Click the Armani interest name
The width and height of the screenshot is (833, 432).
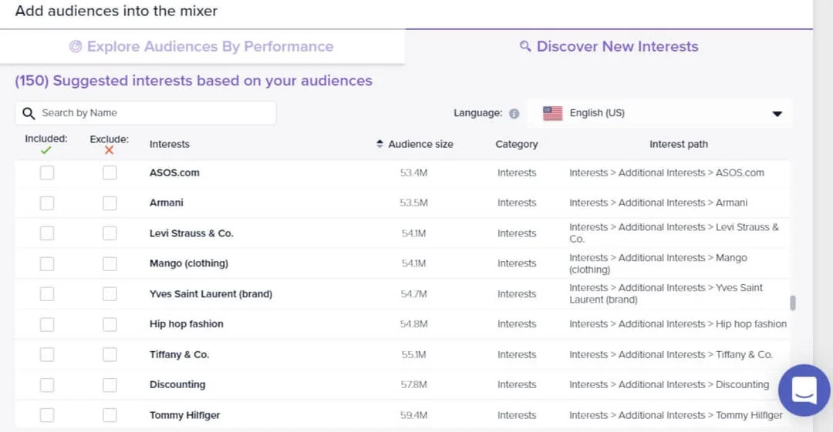[x=167, y=203]
